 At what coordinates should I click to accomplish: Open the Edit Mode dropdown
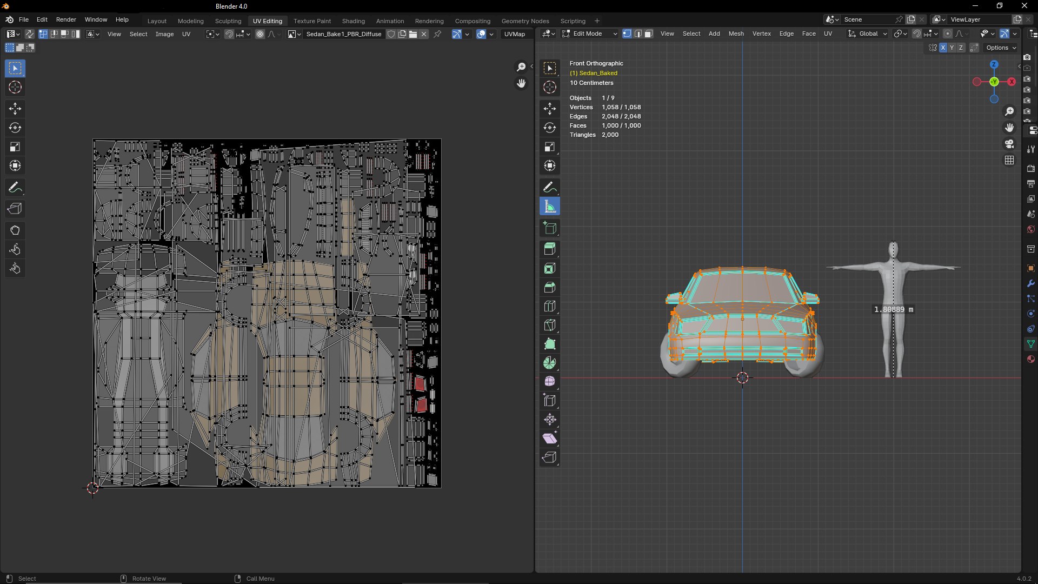590,34
